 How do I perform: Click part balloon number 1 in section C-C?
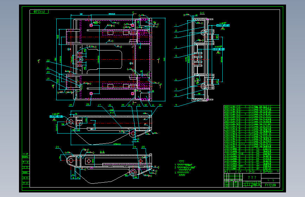(x=176, y=25)
